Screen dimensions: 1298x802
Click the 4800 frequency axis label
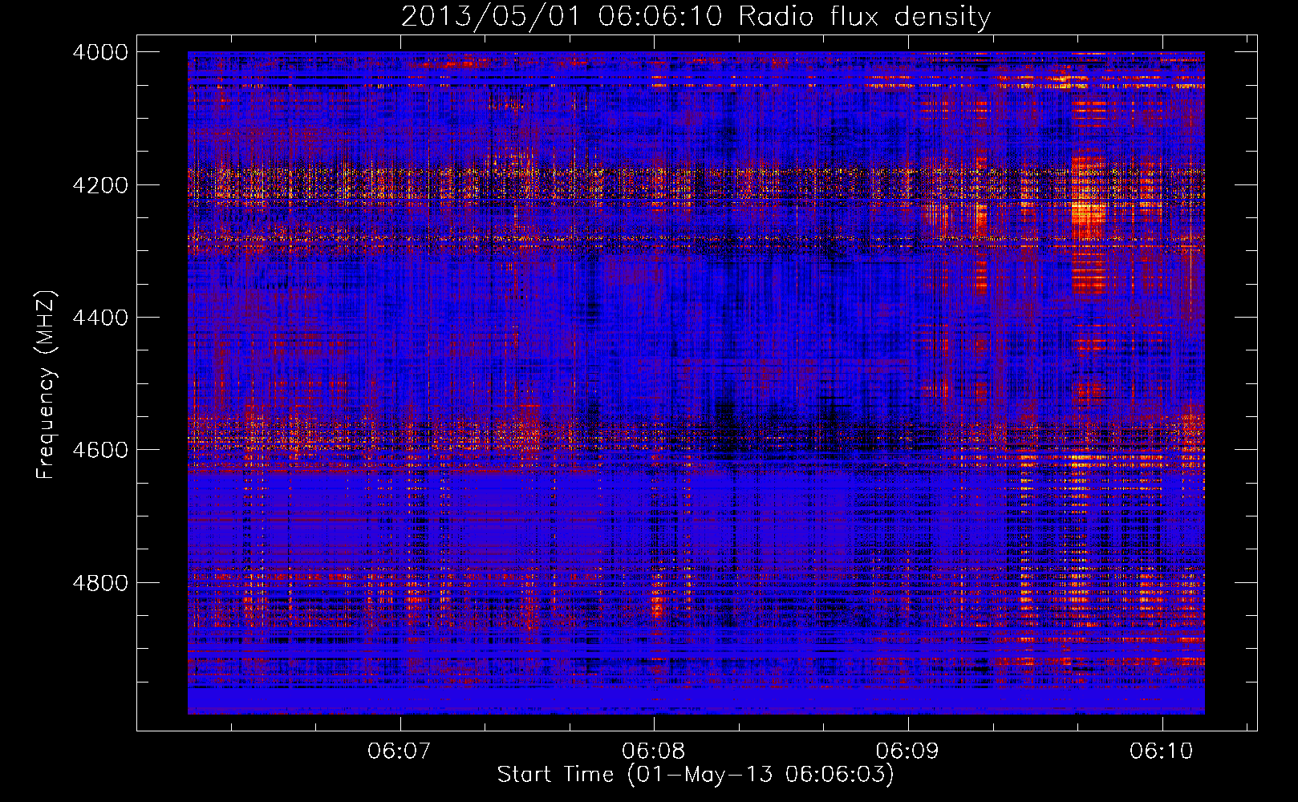[100, 582]
